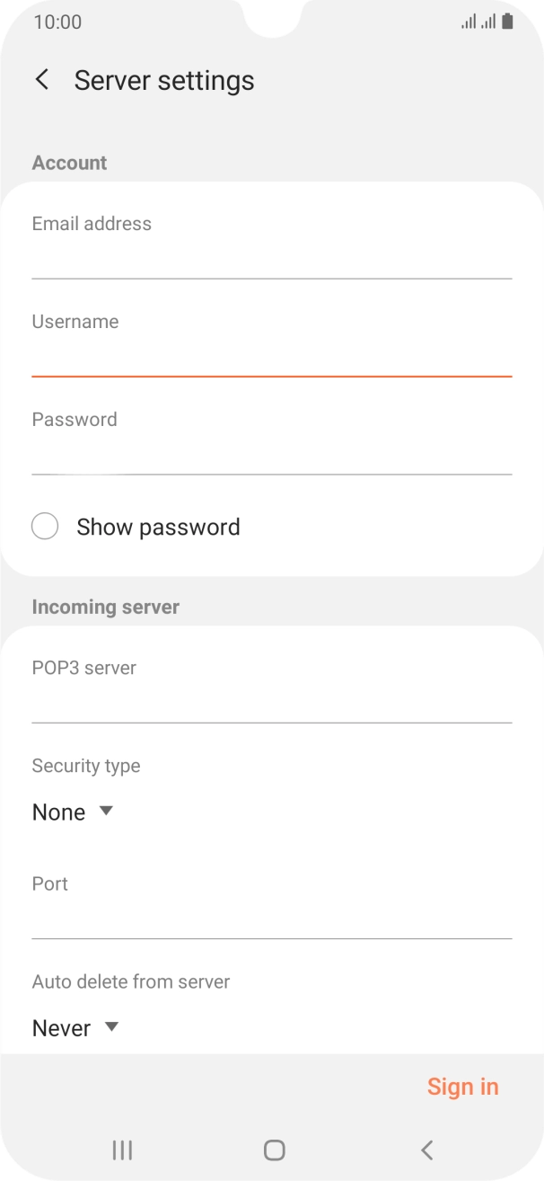
Task: Tap the clock showing 10:00
Action: coord(57,22)
